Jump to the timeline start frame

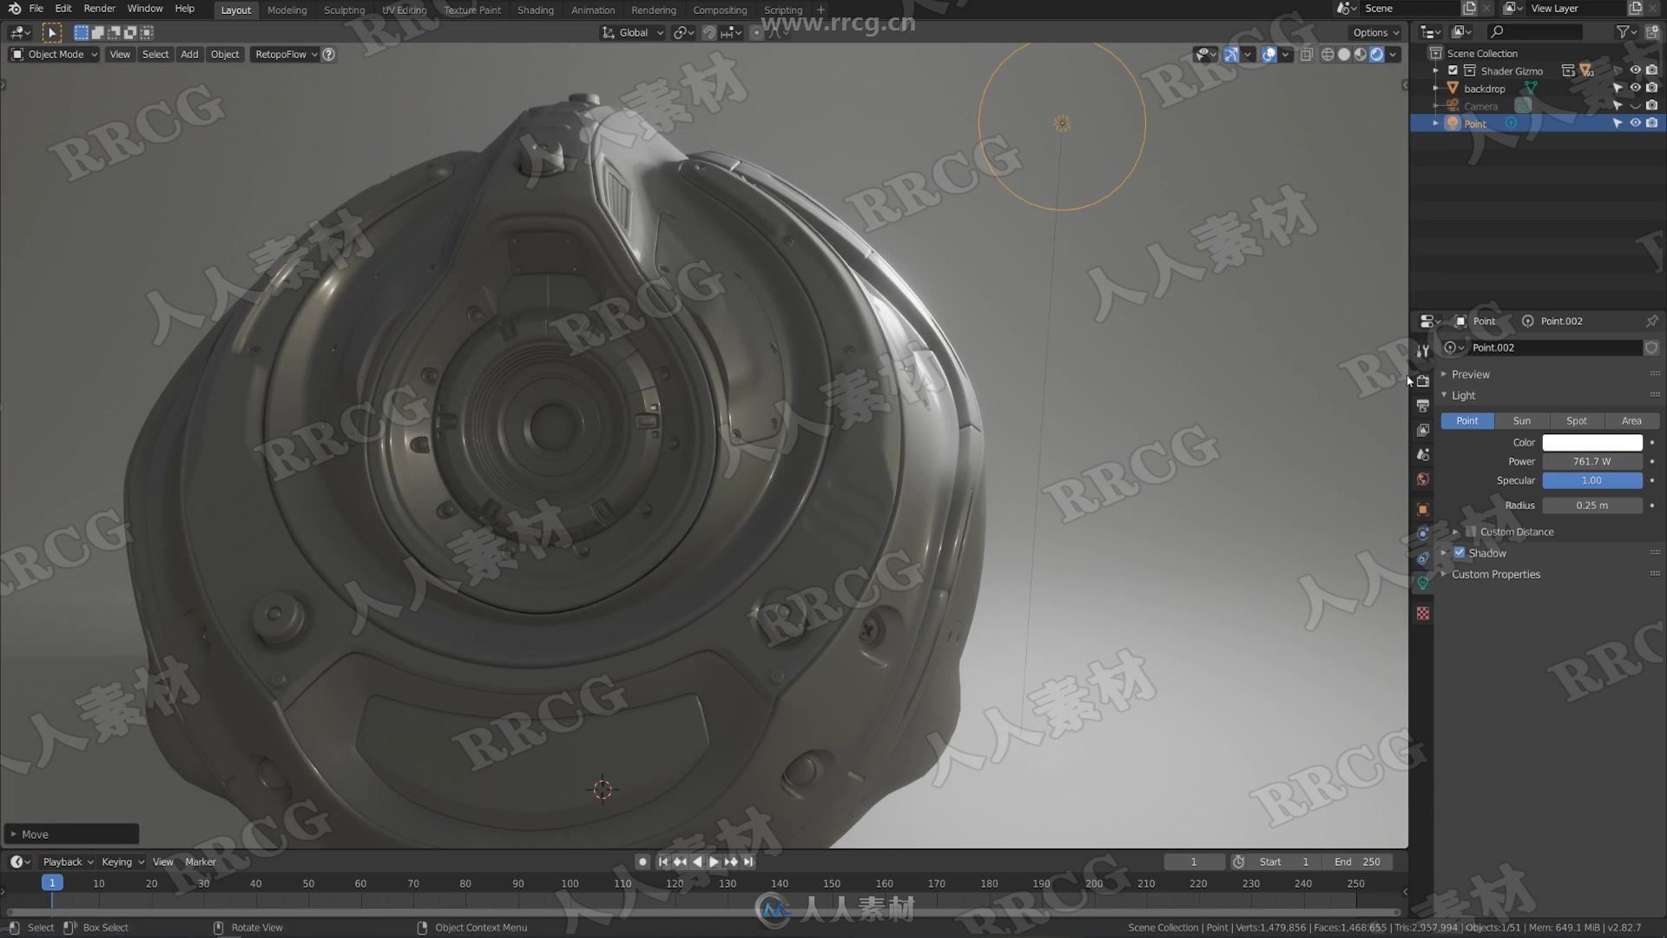coord(663,862)
